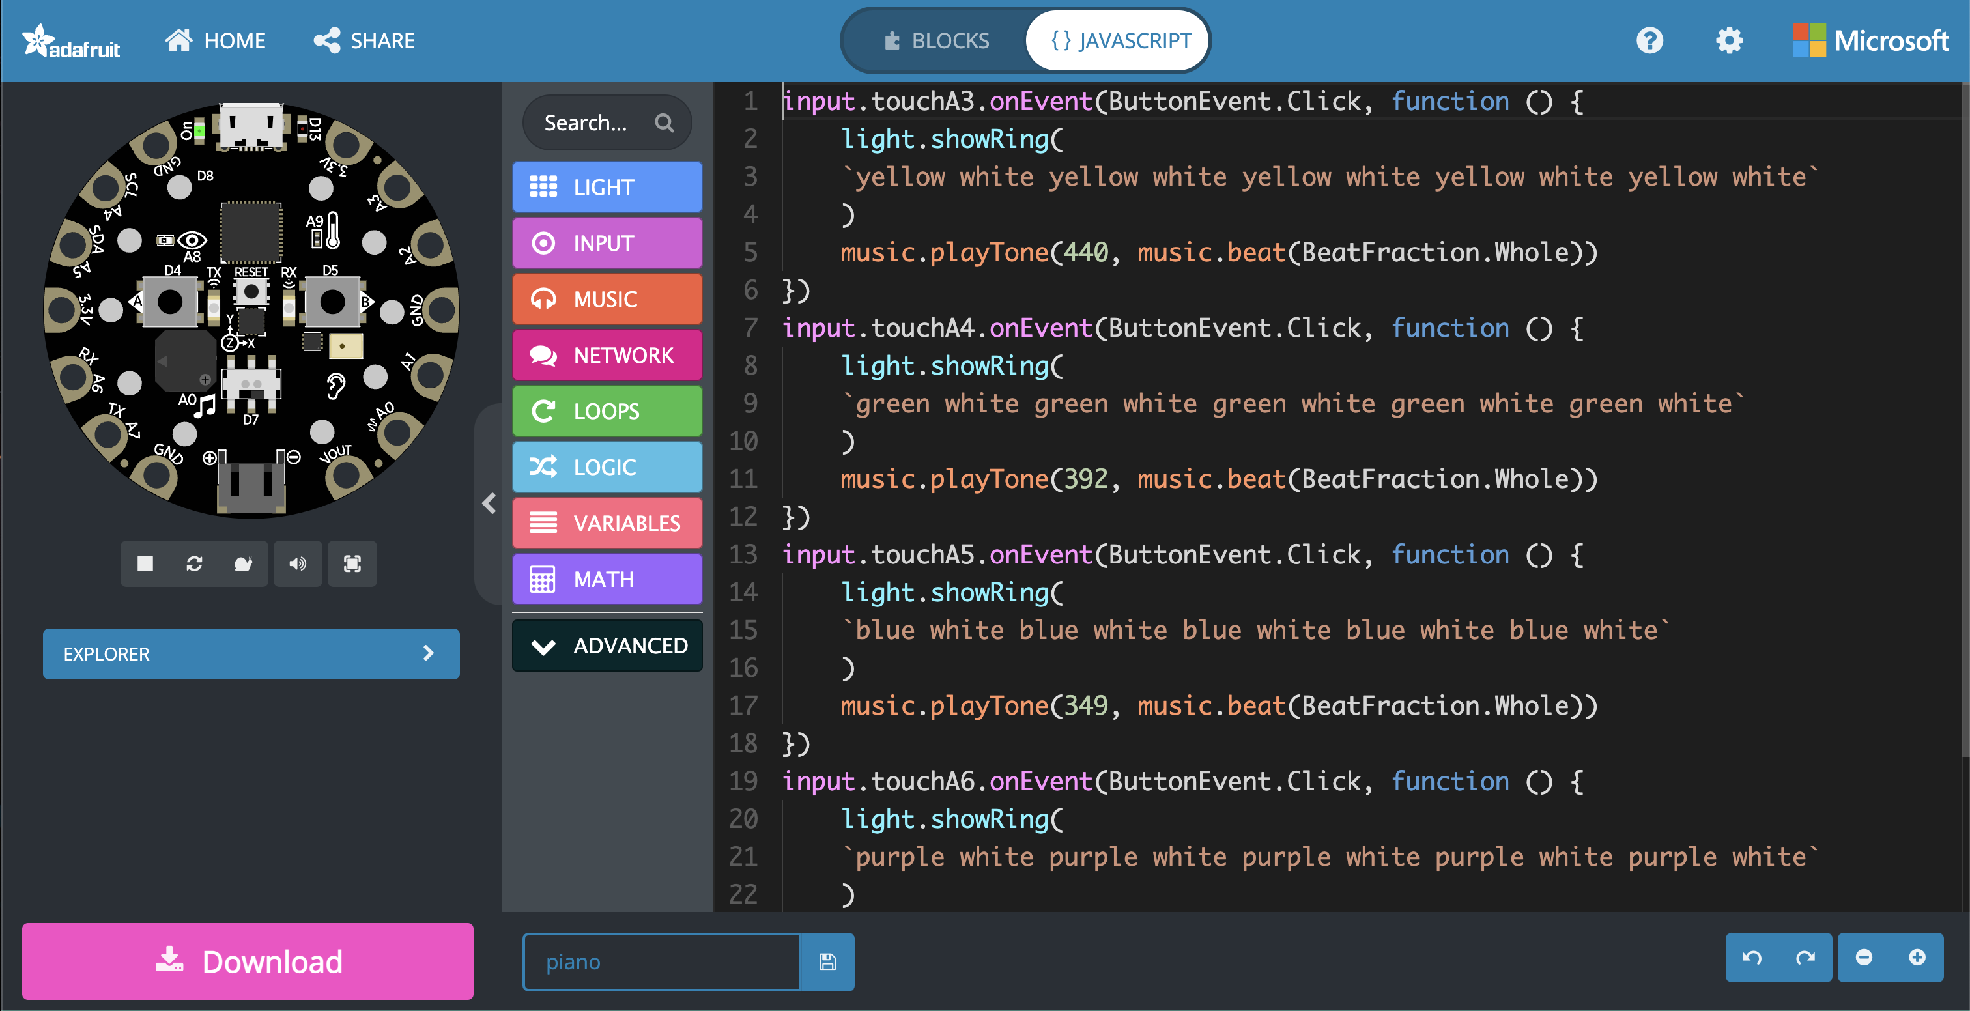Open the VARIABLES block category
Image resolution: width=1970 pixels, height=1011 pixels.
click(x=607, y=522)
